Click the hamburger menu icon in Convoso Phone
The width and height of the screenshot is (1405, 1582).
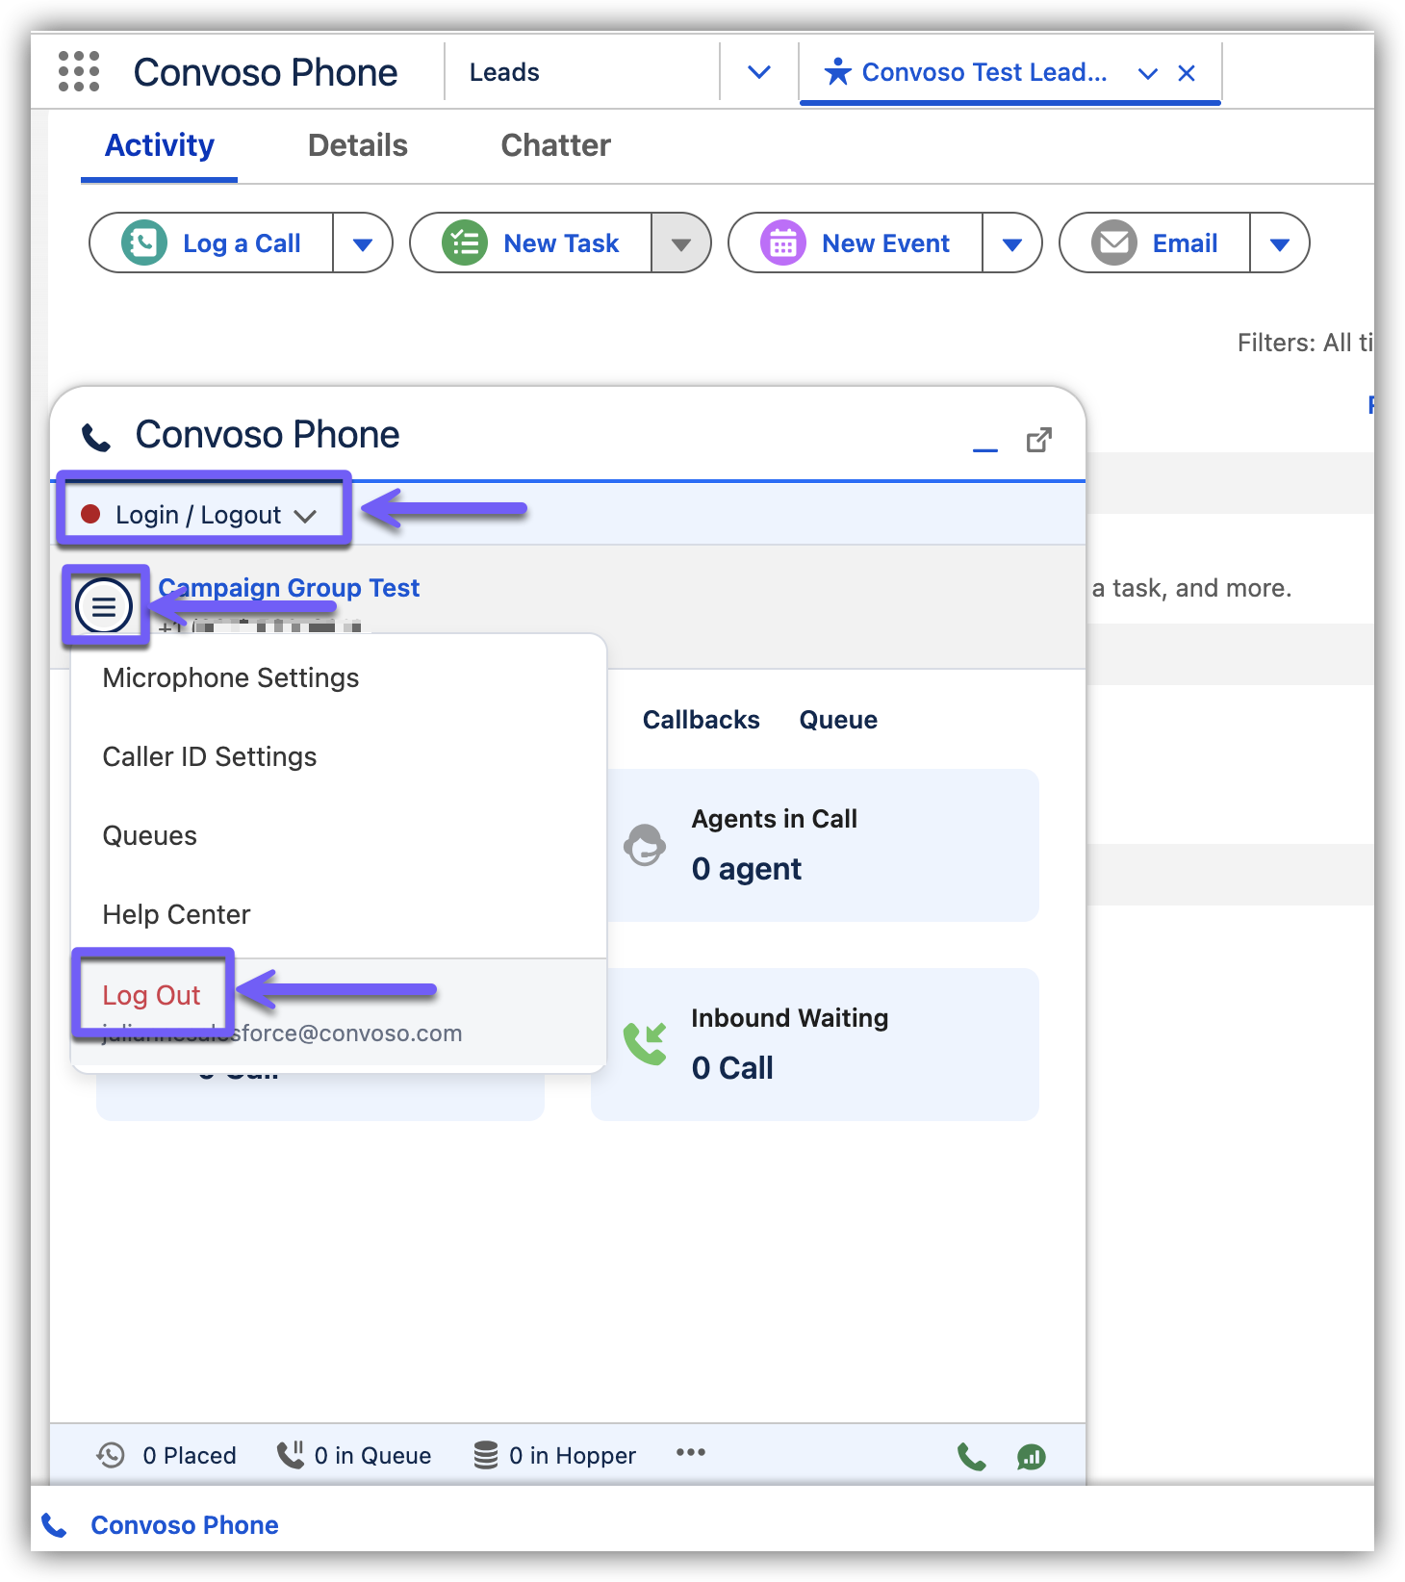[104, 606]
